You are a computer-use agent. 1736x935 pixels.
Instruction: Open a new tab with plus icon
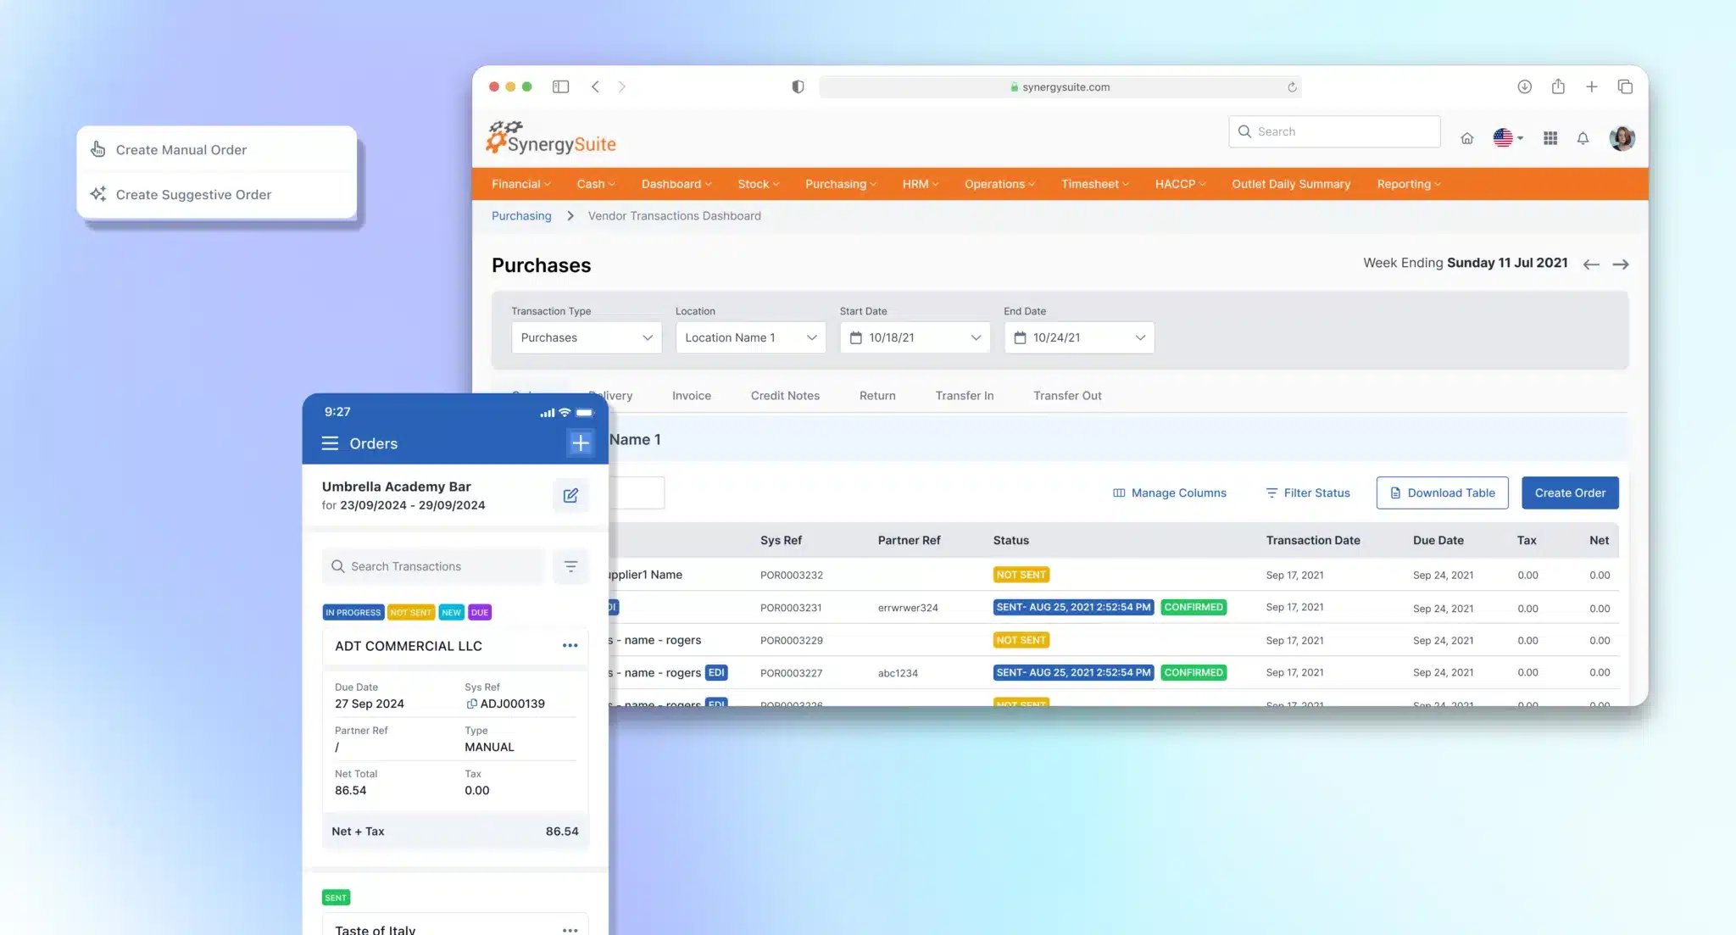1592,86
